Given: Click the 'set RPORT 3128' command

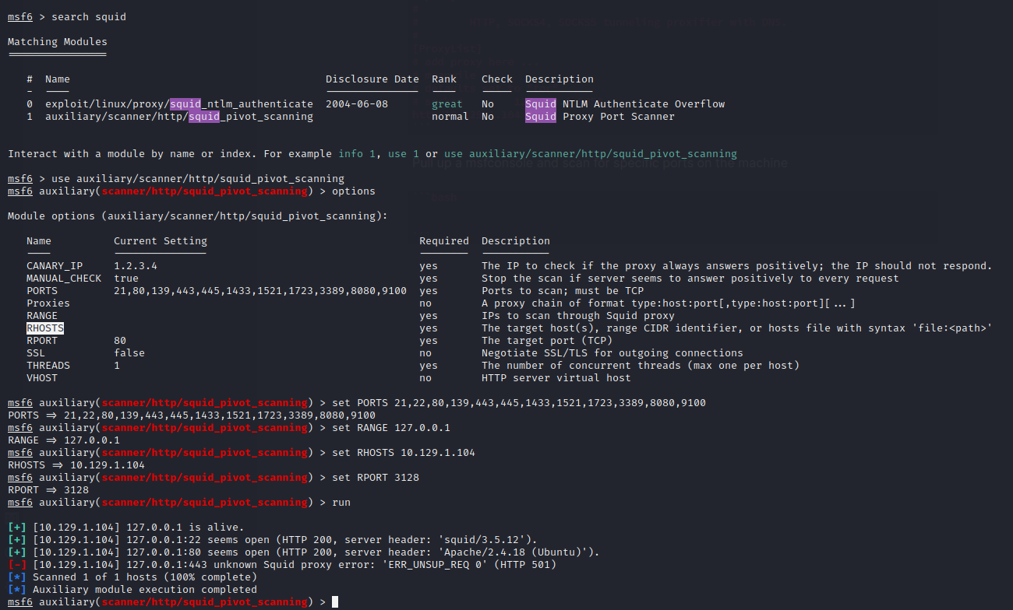Looking at the screenshot, I should pyautogui.click(x=376, y=478).
